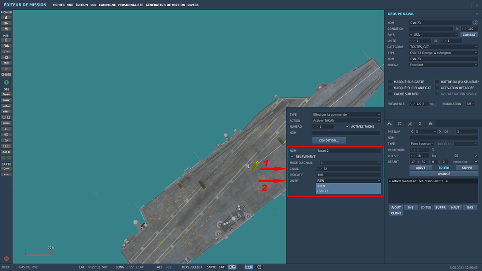Click the red circular icon at bottom-left of map
482x271 pixels.
(x=6, y=258)
